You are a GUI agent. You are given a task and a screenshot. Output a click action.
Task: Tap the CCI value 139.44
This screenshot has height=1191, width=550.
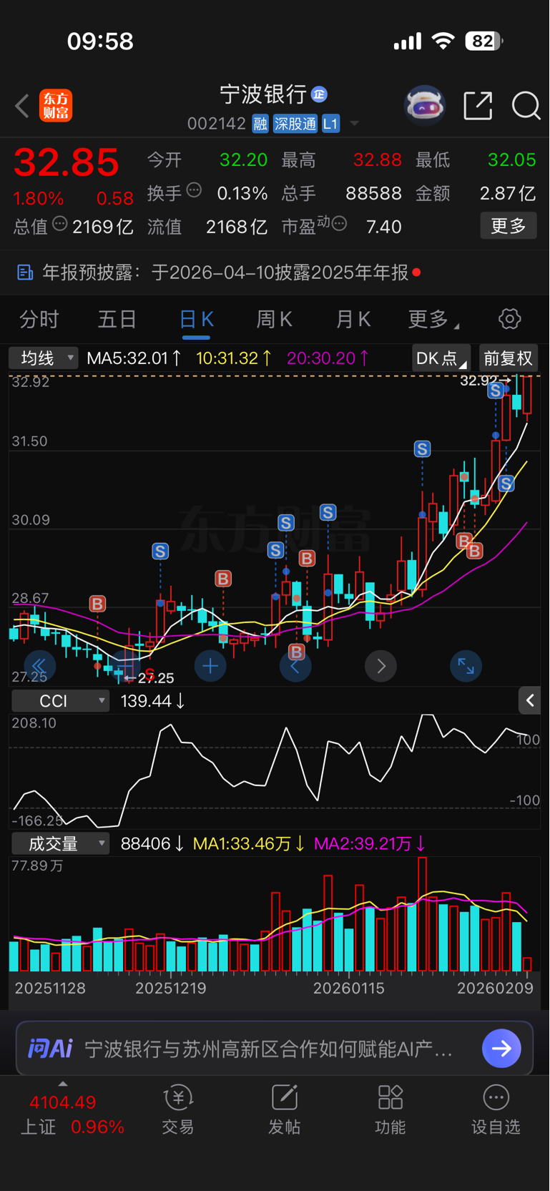point(153,700)
